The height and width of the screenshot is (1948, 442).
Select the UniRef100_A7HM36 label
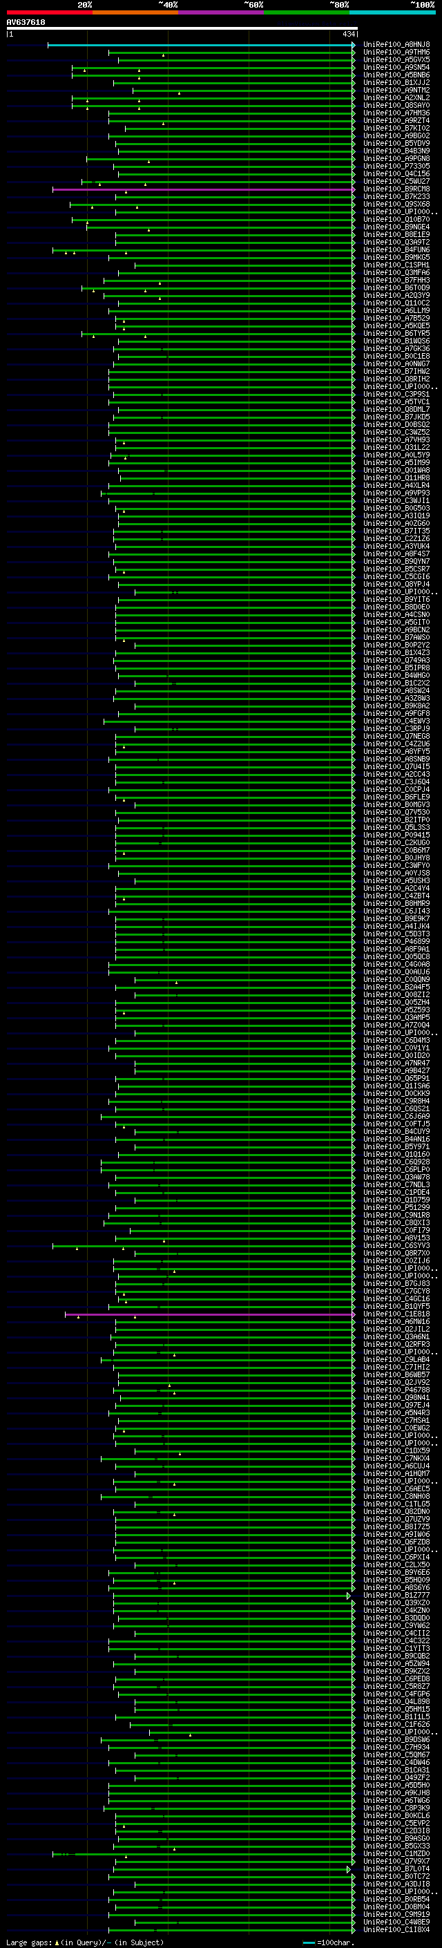pyautogui.click(x=396, y=113)
